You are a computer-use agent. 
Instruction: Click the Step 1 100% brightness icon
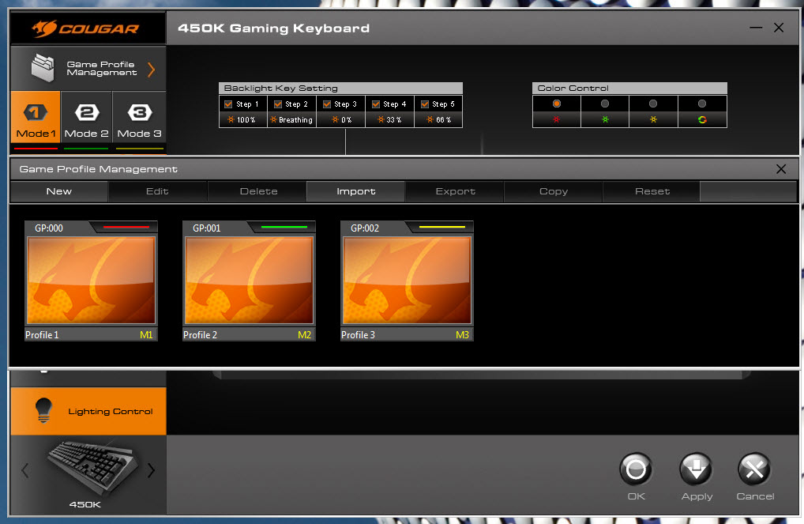point(231,119)
